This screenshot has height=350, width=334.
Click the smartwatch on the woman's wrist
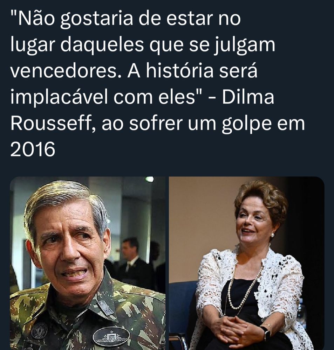(x=266, y=333)
